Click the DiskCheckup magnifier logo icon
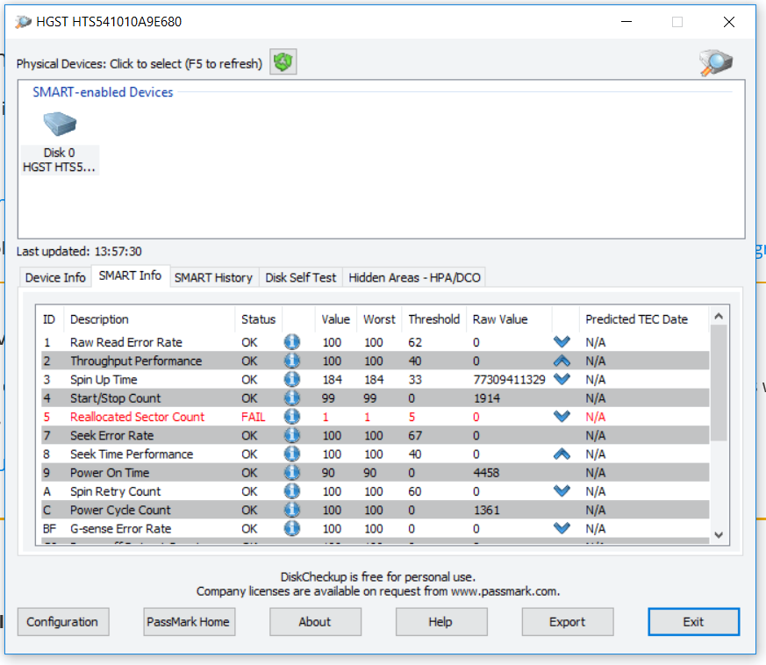766x665 pixels. (x=716, y=63)
